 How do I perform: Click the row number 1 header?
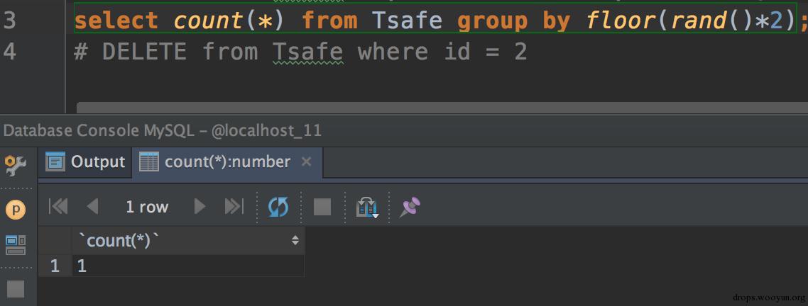[55, 266]
